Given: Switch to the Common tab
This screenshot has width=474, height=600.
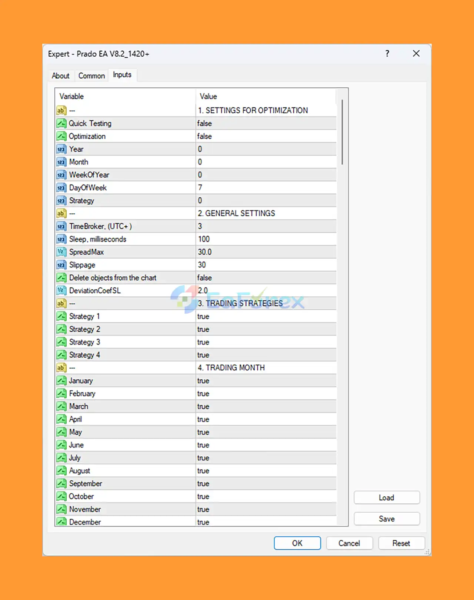Looking at the screenshot, I should [x=91, y=76].
